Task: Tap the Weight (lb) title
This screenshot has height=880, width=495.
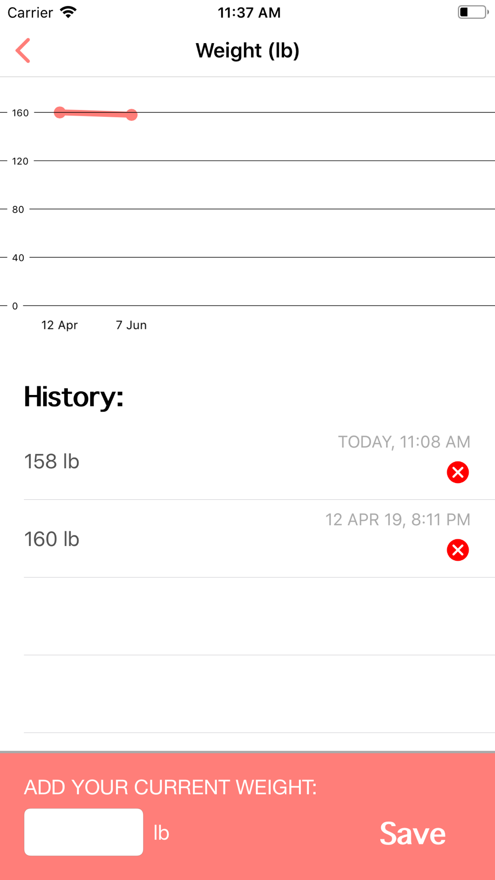Action: pos(247,50)
